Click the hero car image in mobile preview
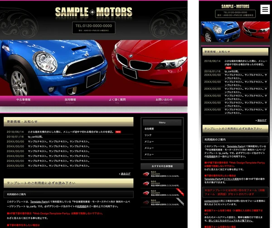272x228 pixels. coord(235,32)
